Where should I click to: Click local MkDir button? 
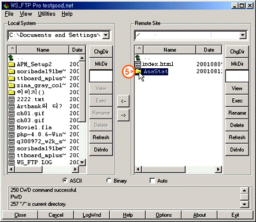tap(101, 64)
